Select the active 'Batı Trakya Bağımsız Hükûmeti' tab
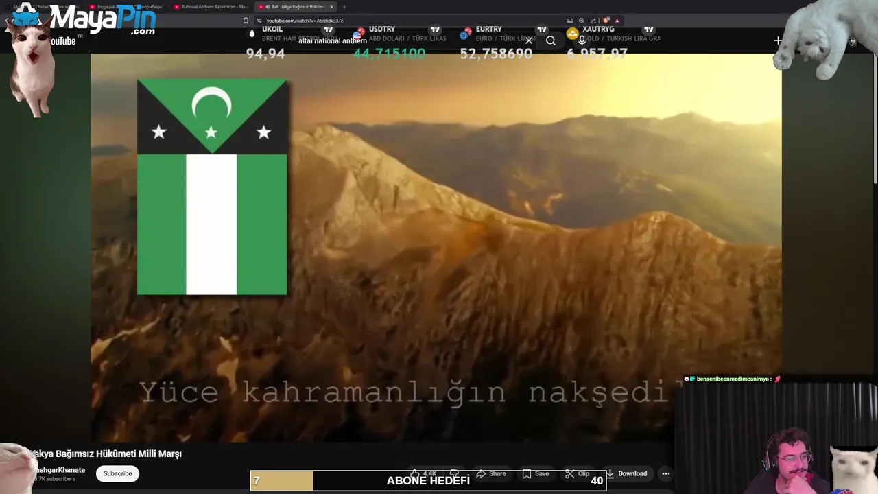The height and width of the screenshot is (494, 878). tap(295, 7)
